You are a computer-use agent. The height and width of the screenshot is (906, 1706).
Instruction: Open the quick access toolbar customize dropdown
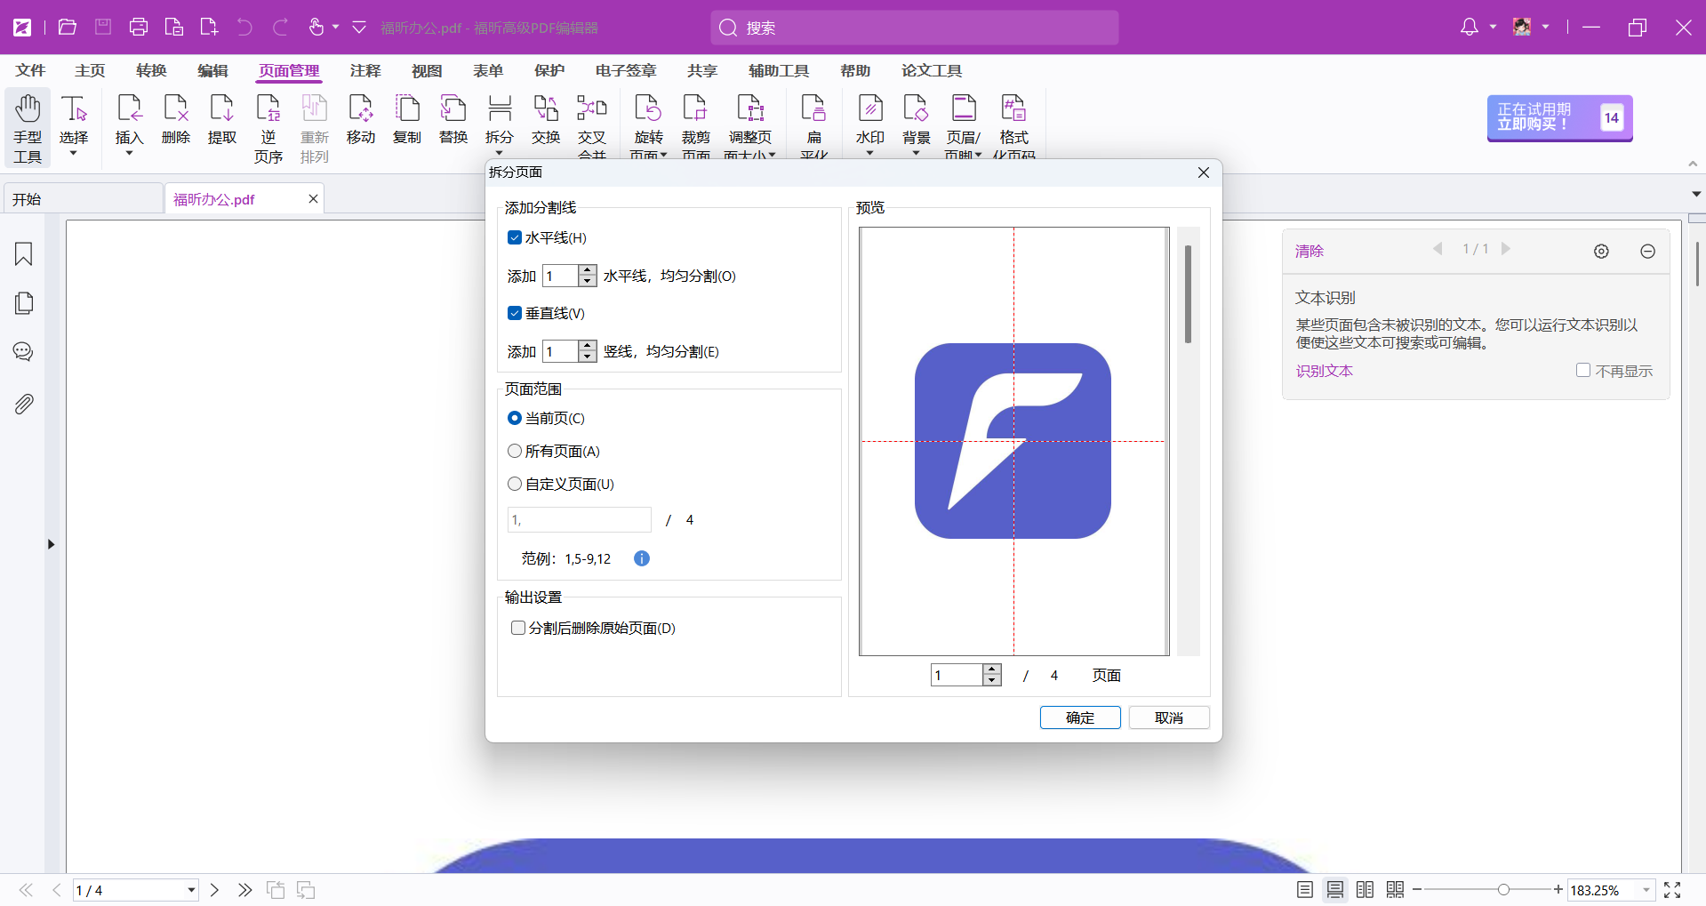pos(359,28)
